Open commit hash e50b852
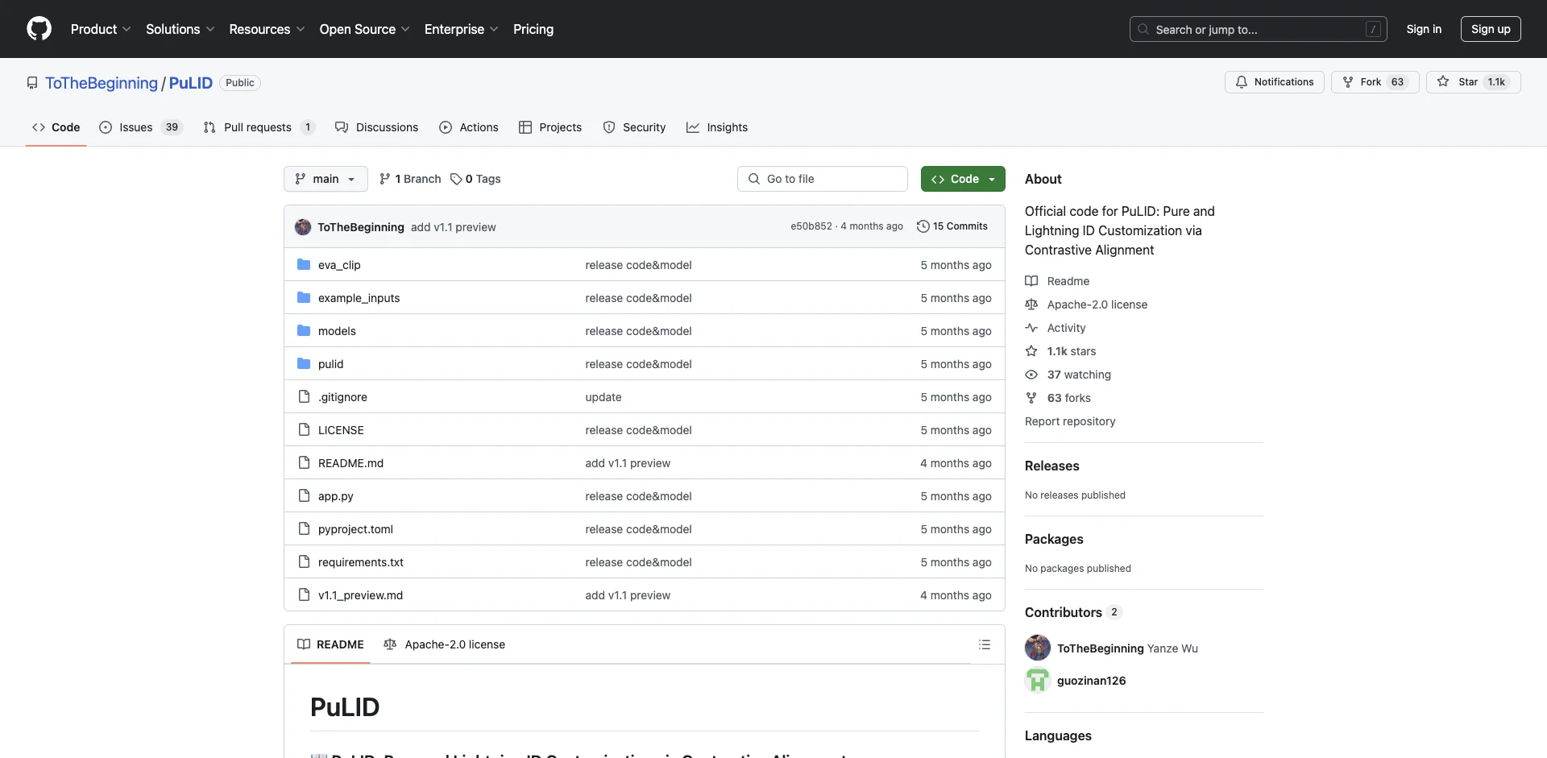Screen dimensions: 1547x758 (811, 226)
